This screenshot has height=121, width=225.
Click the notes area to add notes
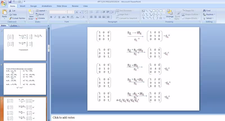(138, 118)
